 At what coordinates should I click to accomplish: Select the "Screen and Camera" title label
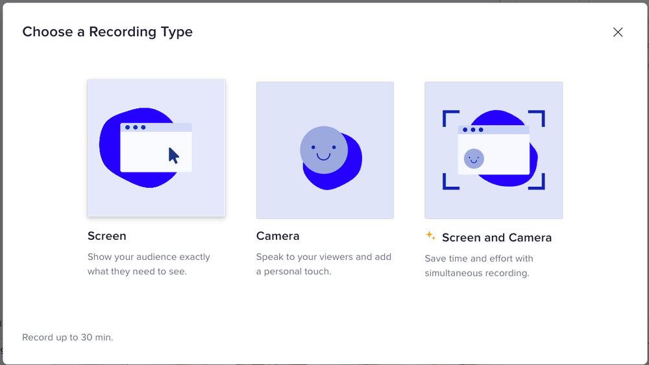pyautogui.click(x=496, y=238)
